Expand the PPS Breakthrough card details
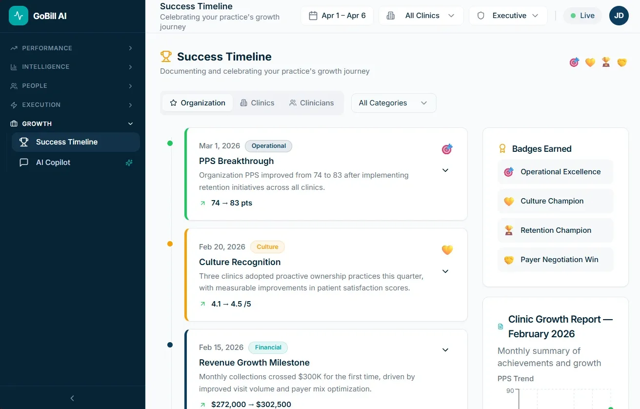 [x=445, y=170]
